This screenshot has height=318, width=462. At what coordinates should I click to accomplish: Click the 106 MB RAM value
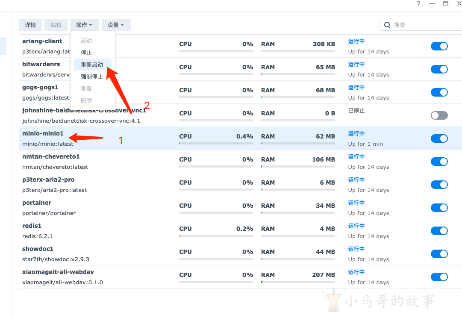click(324, 159)
